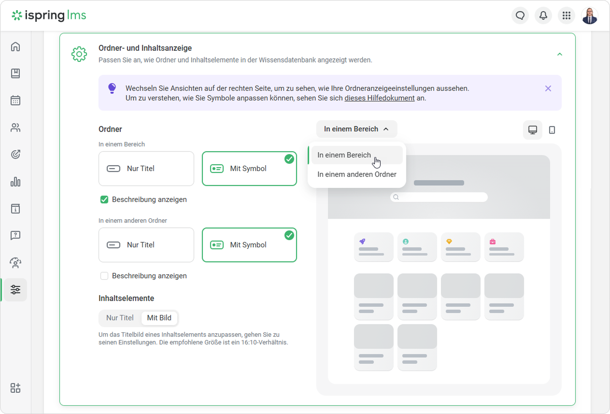Click the 'Ordner- und Inhaltsanzeige' heading

coord(145,48)
